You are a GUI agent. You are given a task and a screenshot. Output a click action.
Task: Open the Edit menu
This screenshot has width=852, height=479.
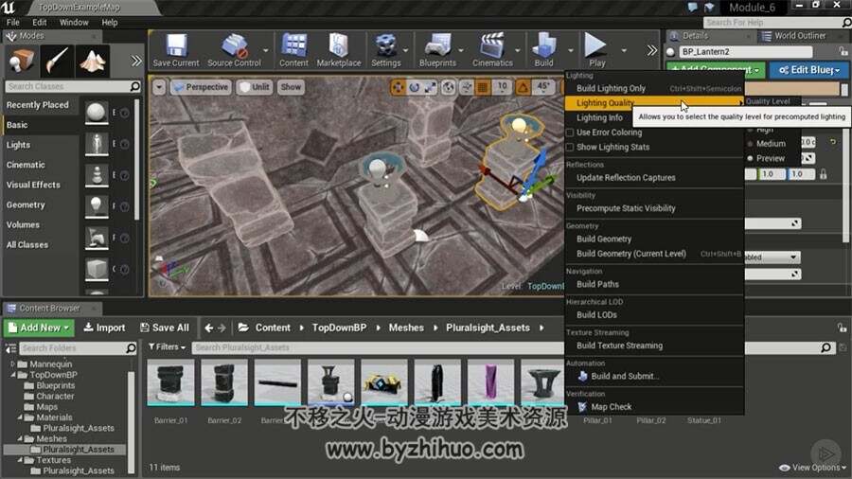tap(39, 23)
